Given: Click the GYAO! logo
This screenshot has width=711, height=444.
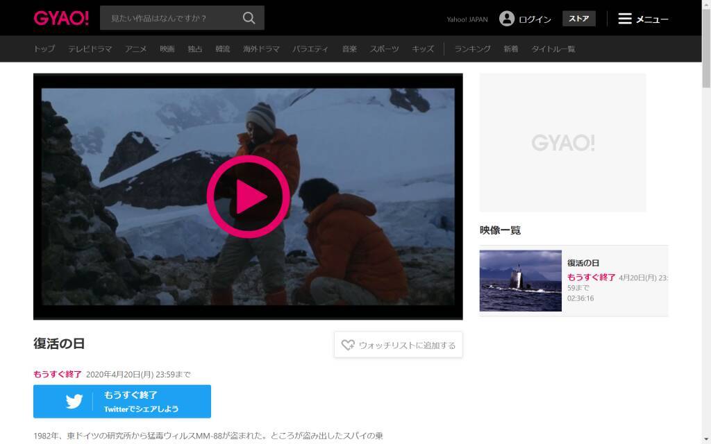Looking at the screenshot, I should (61, 18).
